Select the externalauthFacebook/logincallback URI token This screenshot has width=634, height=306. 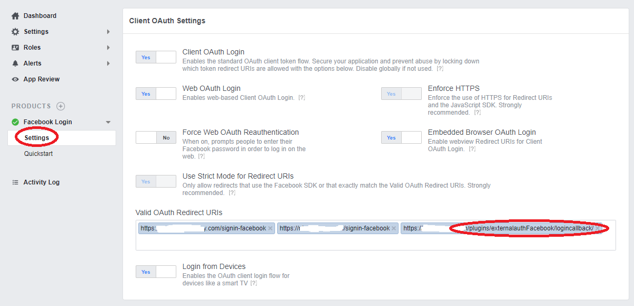click(501, 228)
